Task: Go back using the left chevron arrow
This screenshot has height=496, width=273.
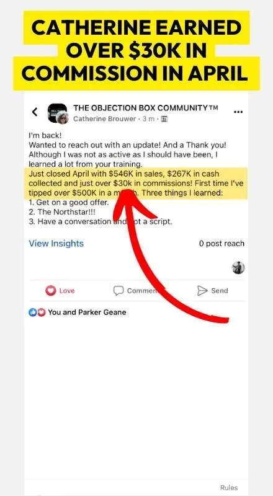Action: point(35,112)
